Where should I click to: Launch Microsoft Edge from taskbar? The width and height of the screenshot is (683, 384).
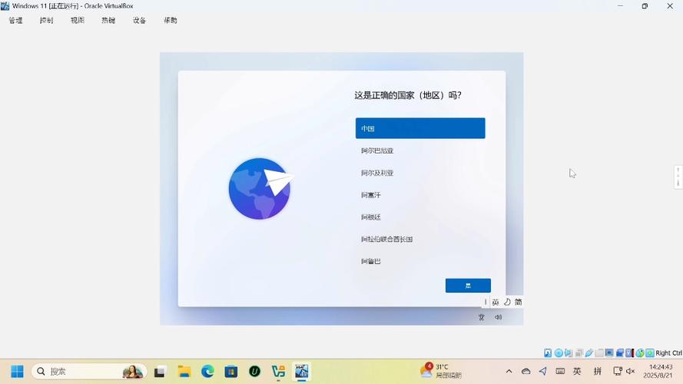tap(207, 372)
